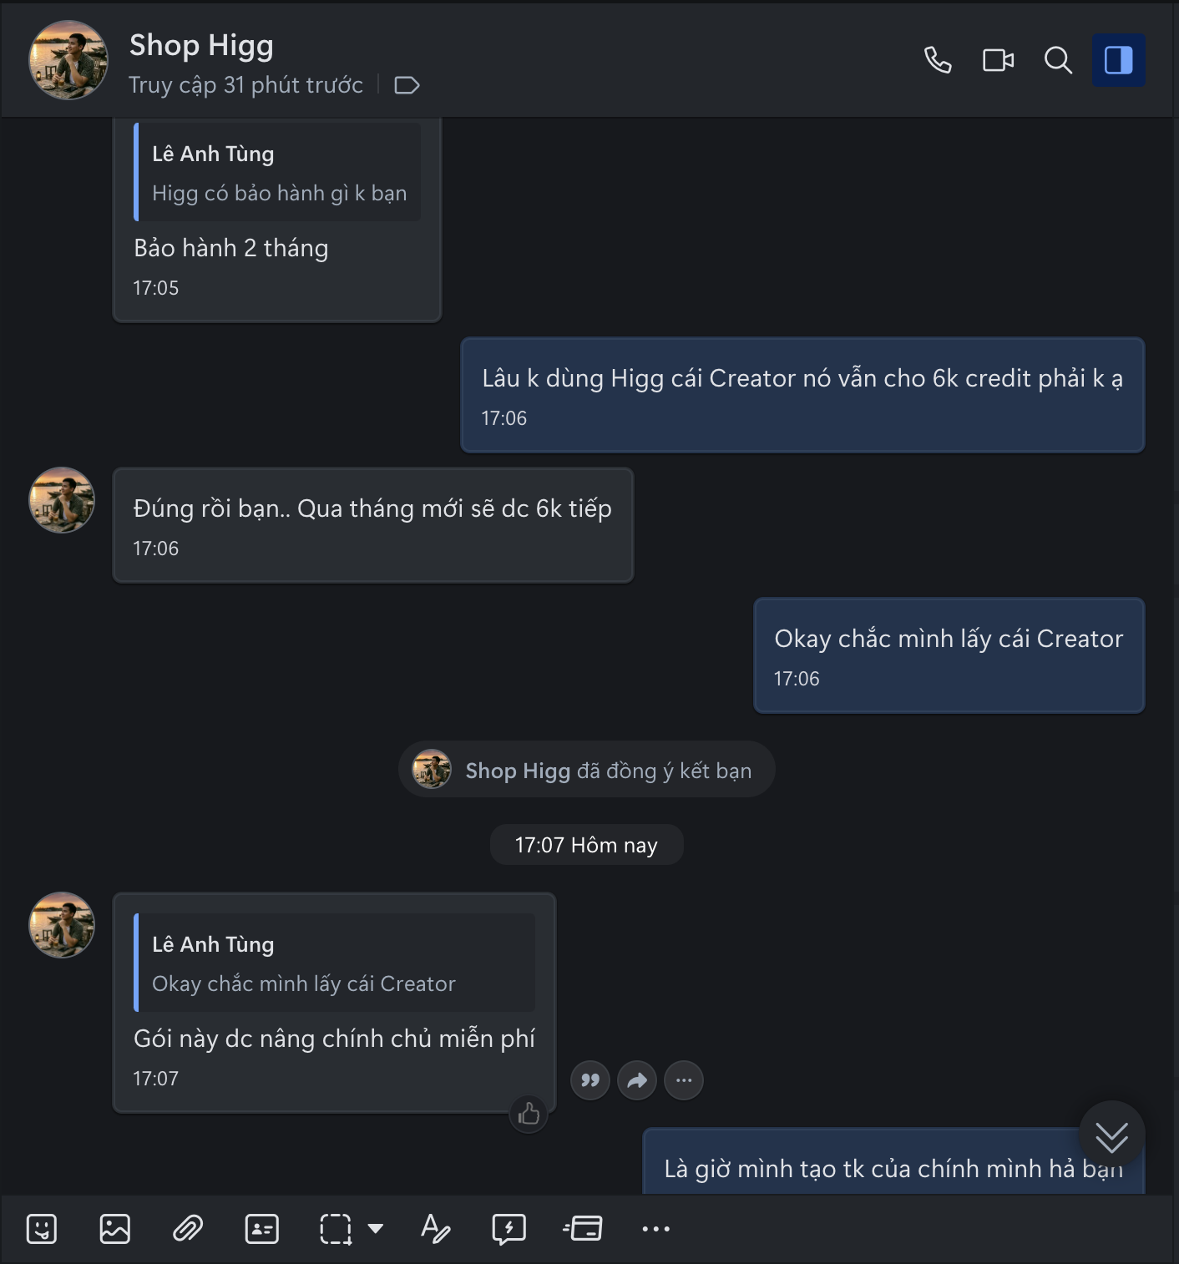Open the text formatting tool
Image resolution: width=1179 pixels, height=1264 pixels.
pyautogui.click(x=435, y=1229)
